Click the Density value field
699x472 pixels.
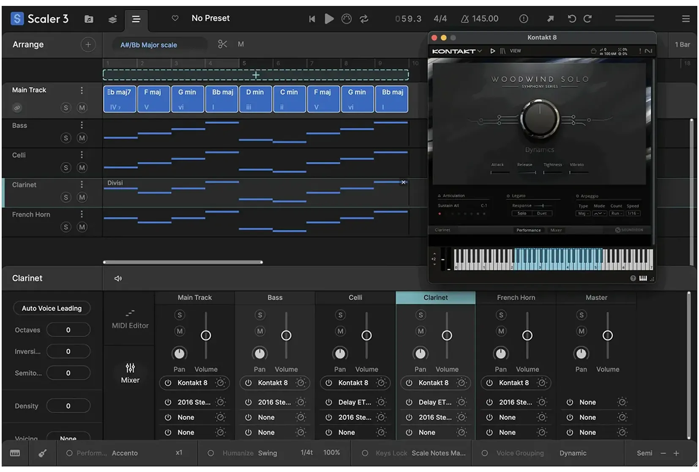point(68,406)
